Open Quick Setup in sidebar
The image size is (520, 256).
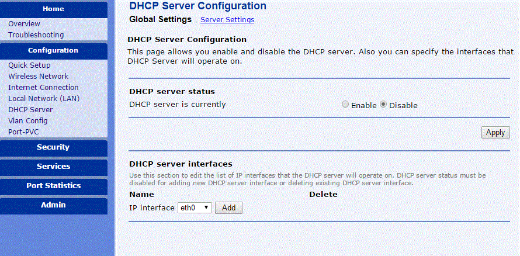(29, 65)
